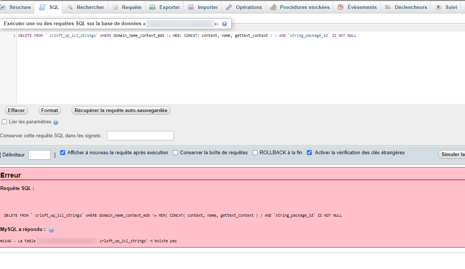Image resolution: width=465 pixels, height=269 pixels.
Task: Disable foreign key verification checkbox
Action: (x=309, y=153)
